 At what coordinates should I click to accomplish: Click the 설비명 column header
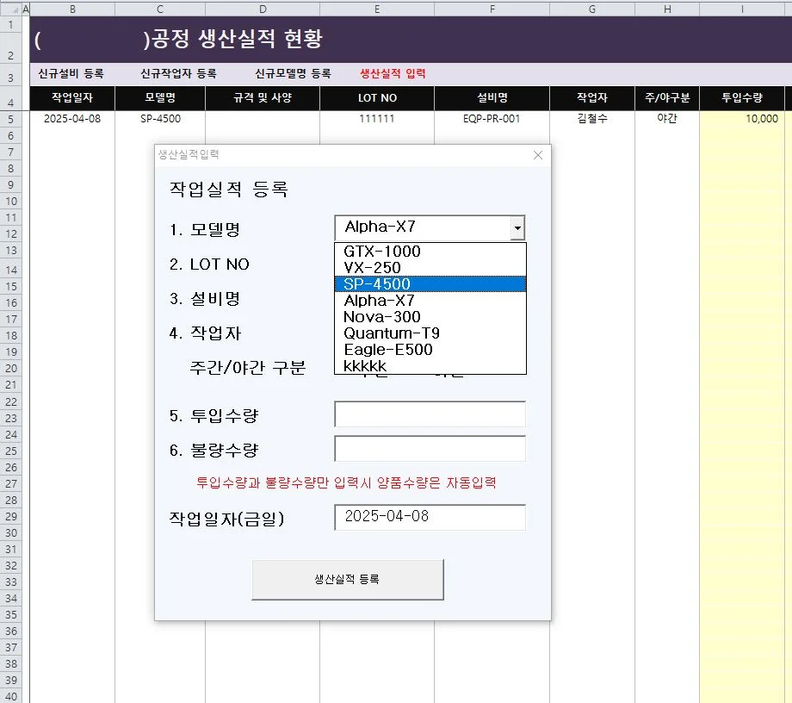click(x=492, y=98)
